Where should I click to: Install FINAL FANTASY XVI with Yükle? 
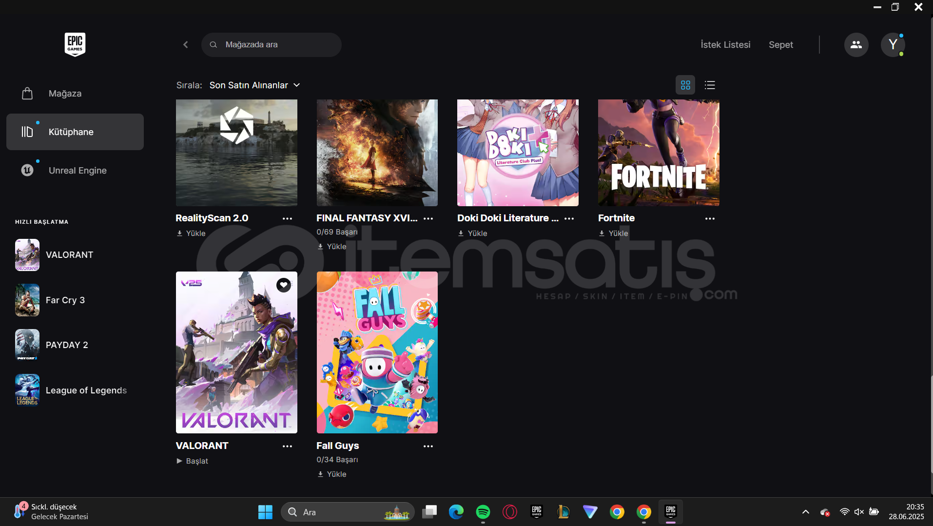tap(332, 246)
